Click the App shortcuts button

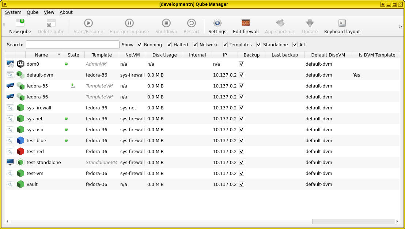point(280,26)
